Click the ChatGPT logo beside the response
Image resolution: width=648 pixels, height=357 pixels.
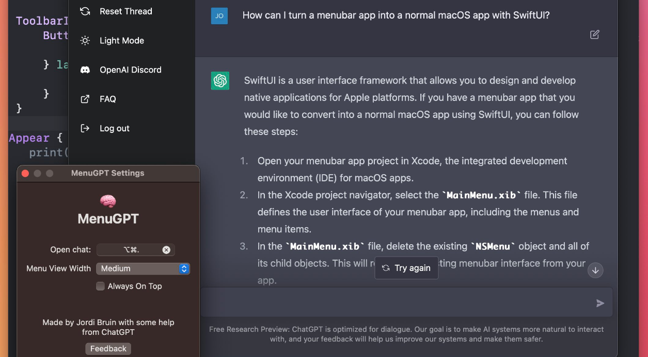(220, 80)
